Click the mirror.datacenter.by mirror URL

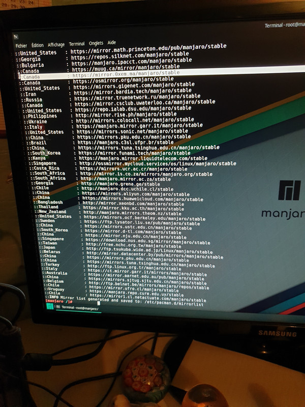pos(155,255)
